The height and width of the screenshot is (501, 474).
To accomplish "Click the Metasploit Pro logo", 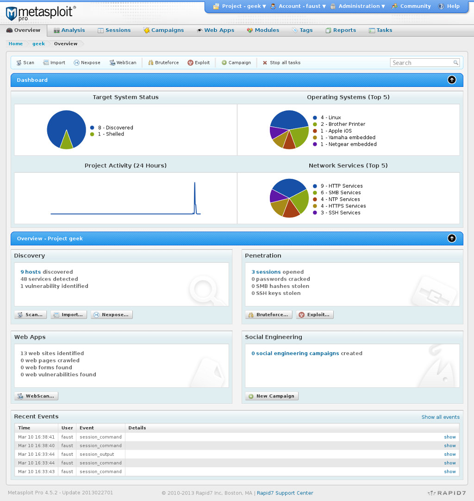I will point(41,13).
